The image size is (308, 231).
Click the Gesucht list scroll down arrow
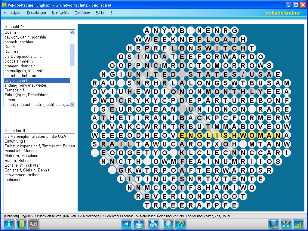[72, 104]
